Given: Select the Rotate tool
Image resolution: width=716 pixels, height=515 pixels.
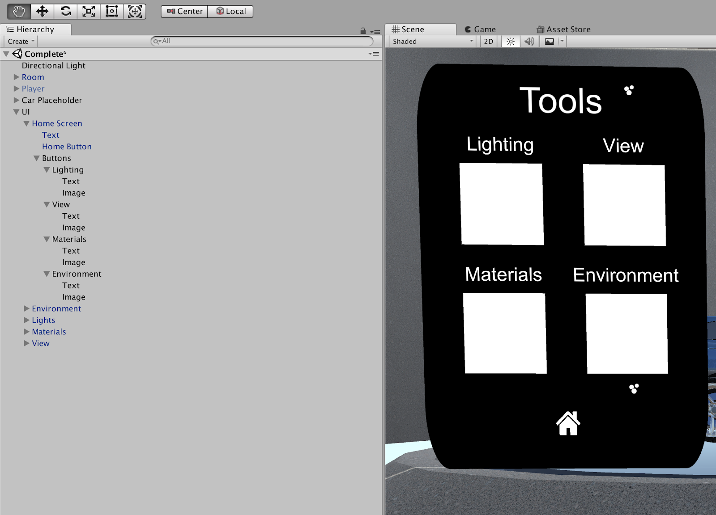Looking at the screenshot, I should pos(66,11).
